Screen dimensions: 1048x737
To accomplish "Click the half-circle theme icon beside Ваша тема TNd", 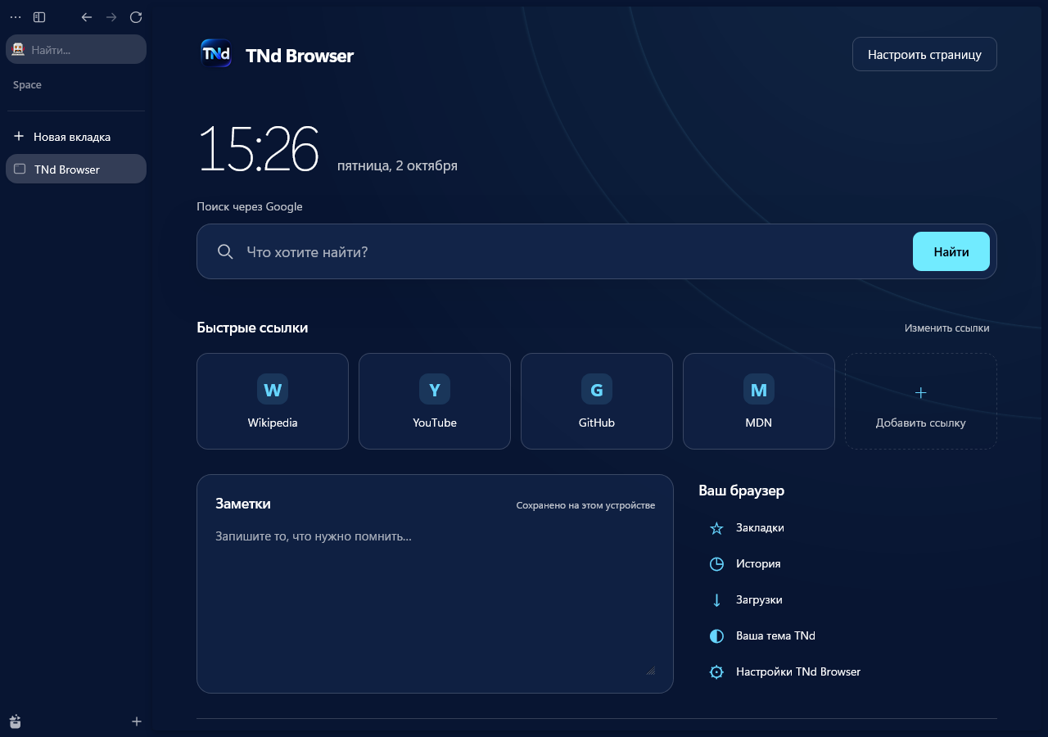I will [716, 636].
